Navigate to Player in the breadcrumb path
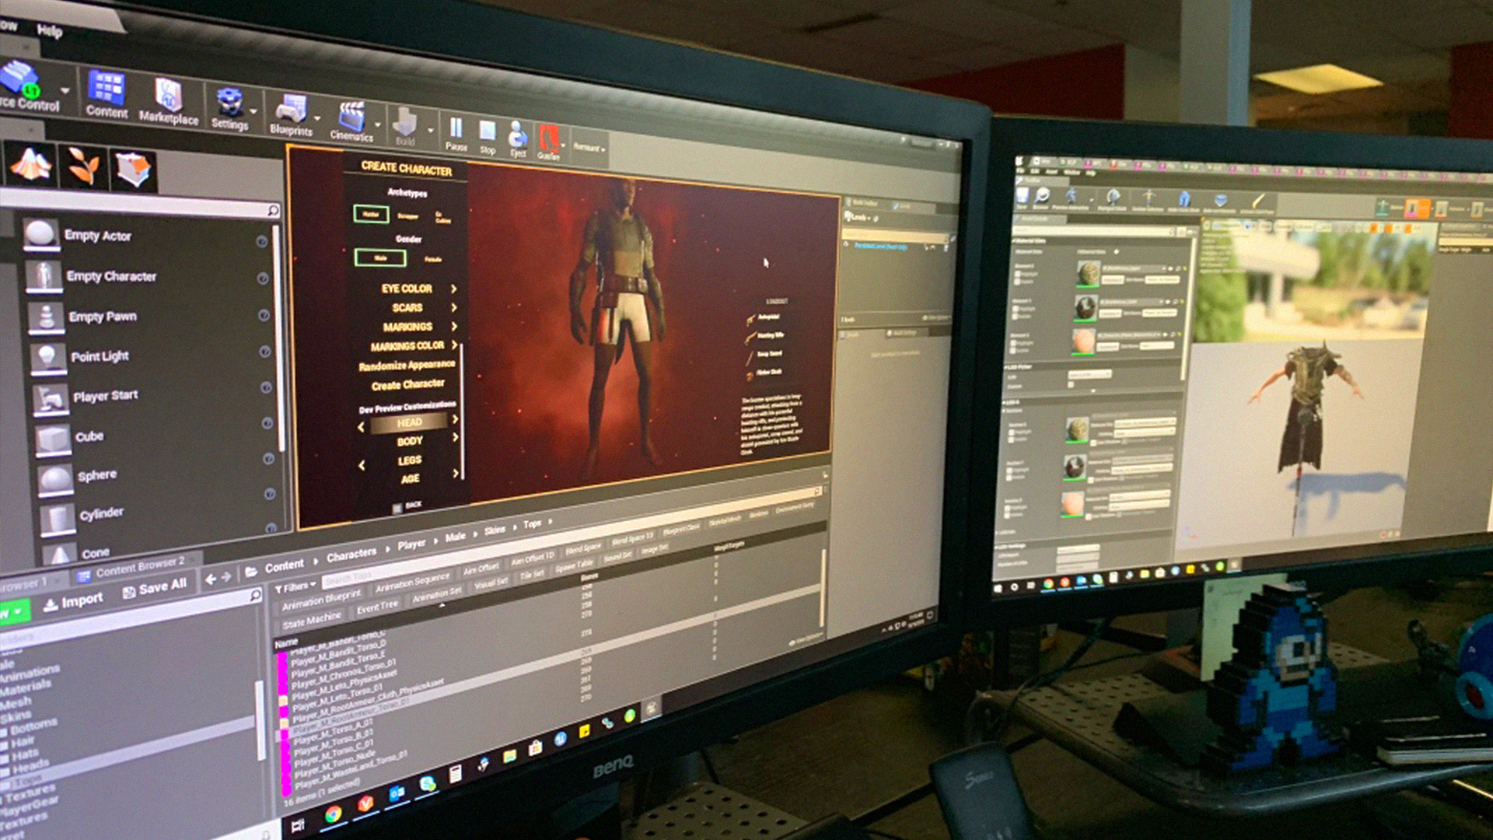 click(411, 544)
